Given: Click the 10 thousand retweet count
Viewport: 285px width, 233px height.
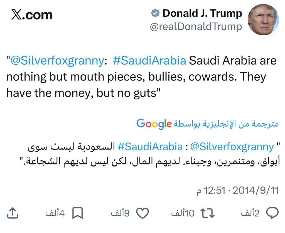Looking at the screenshot, I should [183, 213].
